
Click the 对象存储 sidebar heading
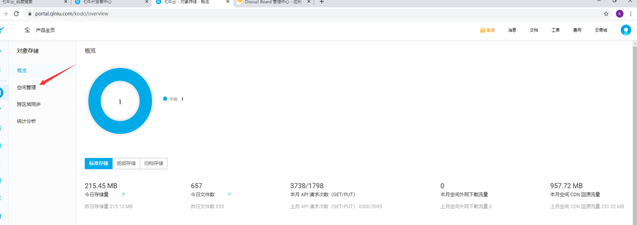pos(27,51)
